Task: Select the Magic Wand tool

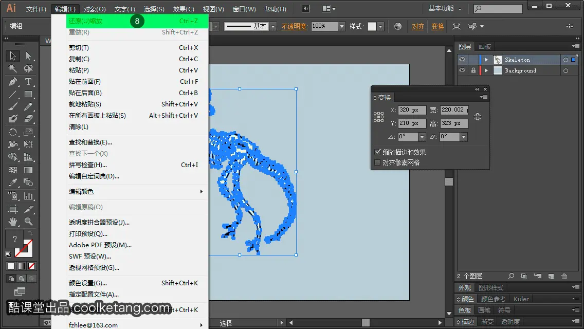Action: pos(13,68)
